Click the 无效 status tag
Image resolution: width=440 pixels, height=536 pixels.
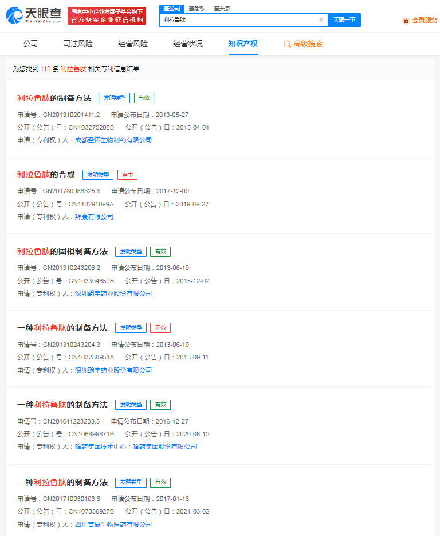tap(160, 328)
